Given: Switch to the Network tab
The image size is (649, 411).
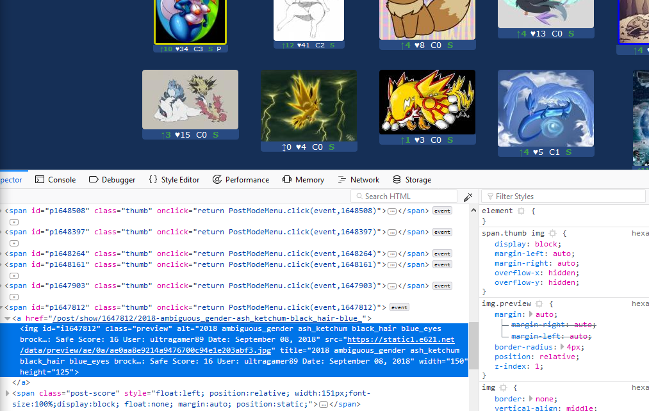Looking at the screenshot, I should click(359, 180).
